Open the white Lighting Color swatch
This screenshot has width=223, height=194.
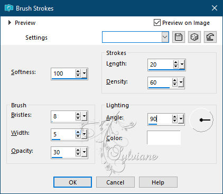[x=164, y=138]
